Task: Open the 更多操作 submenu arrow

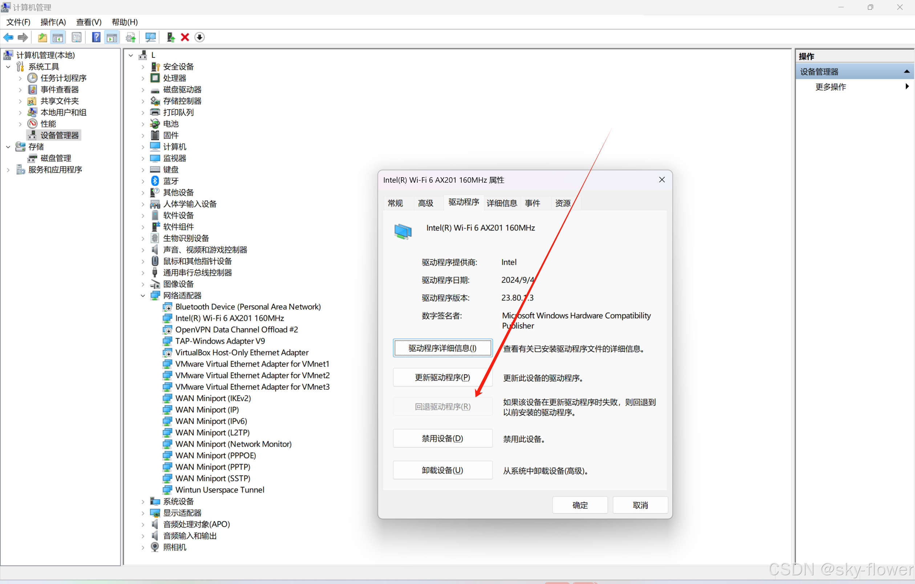Action: click(907, 87)
